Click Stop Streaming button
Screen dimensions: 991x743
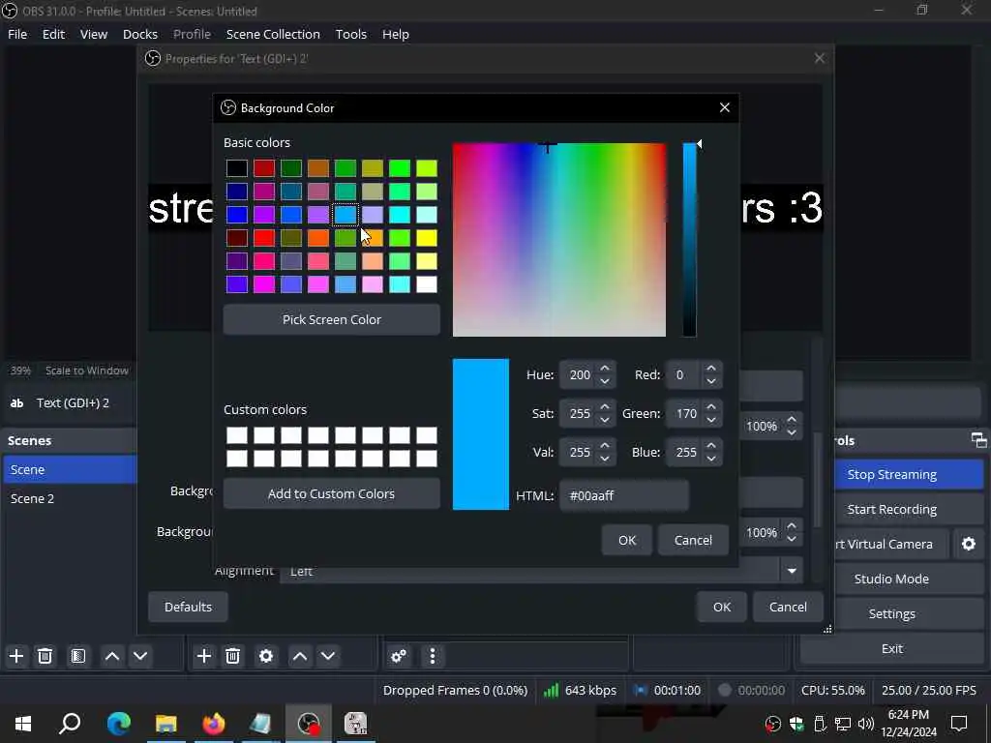(x=891, y=474)
